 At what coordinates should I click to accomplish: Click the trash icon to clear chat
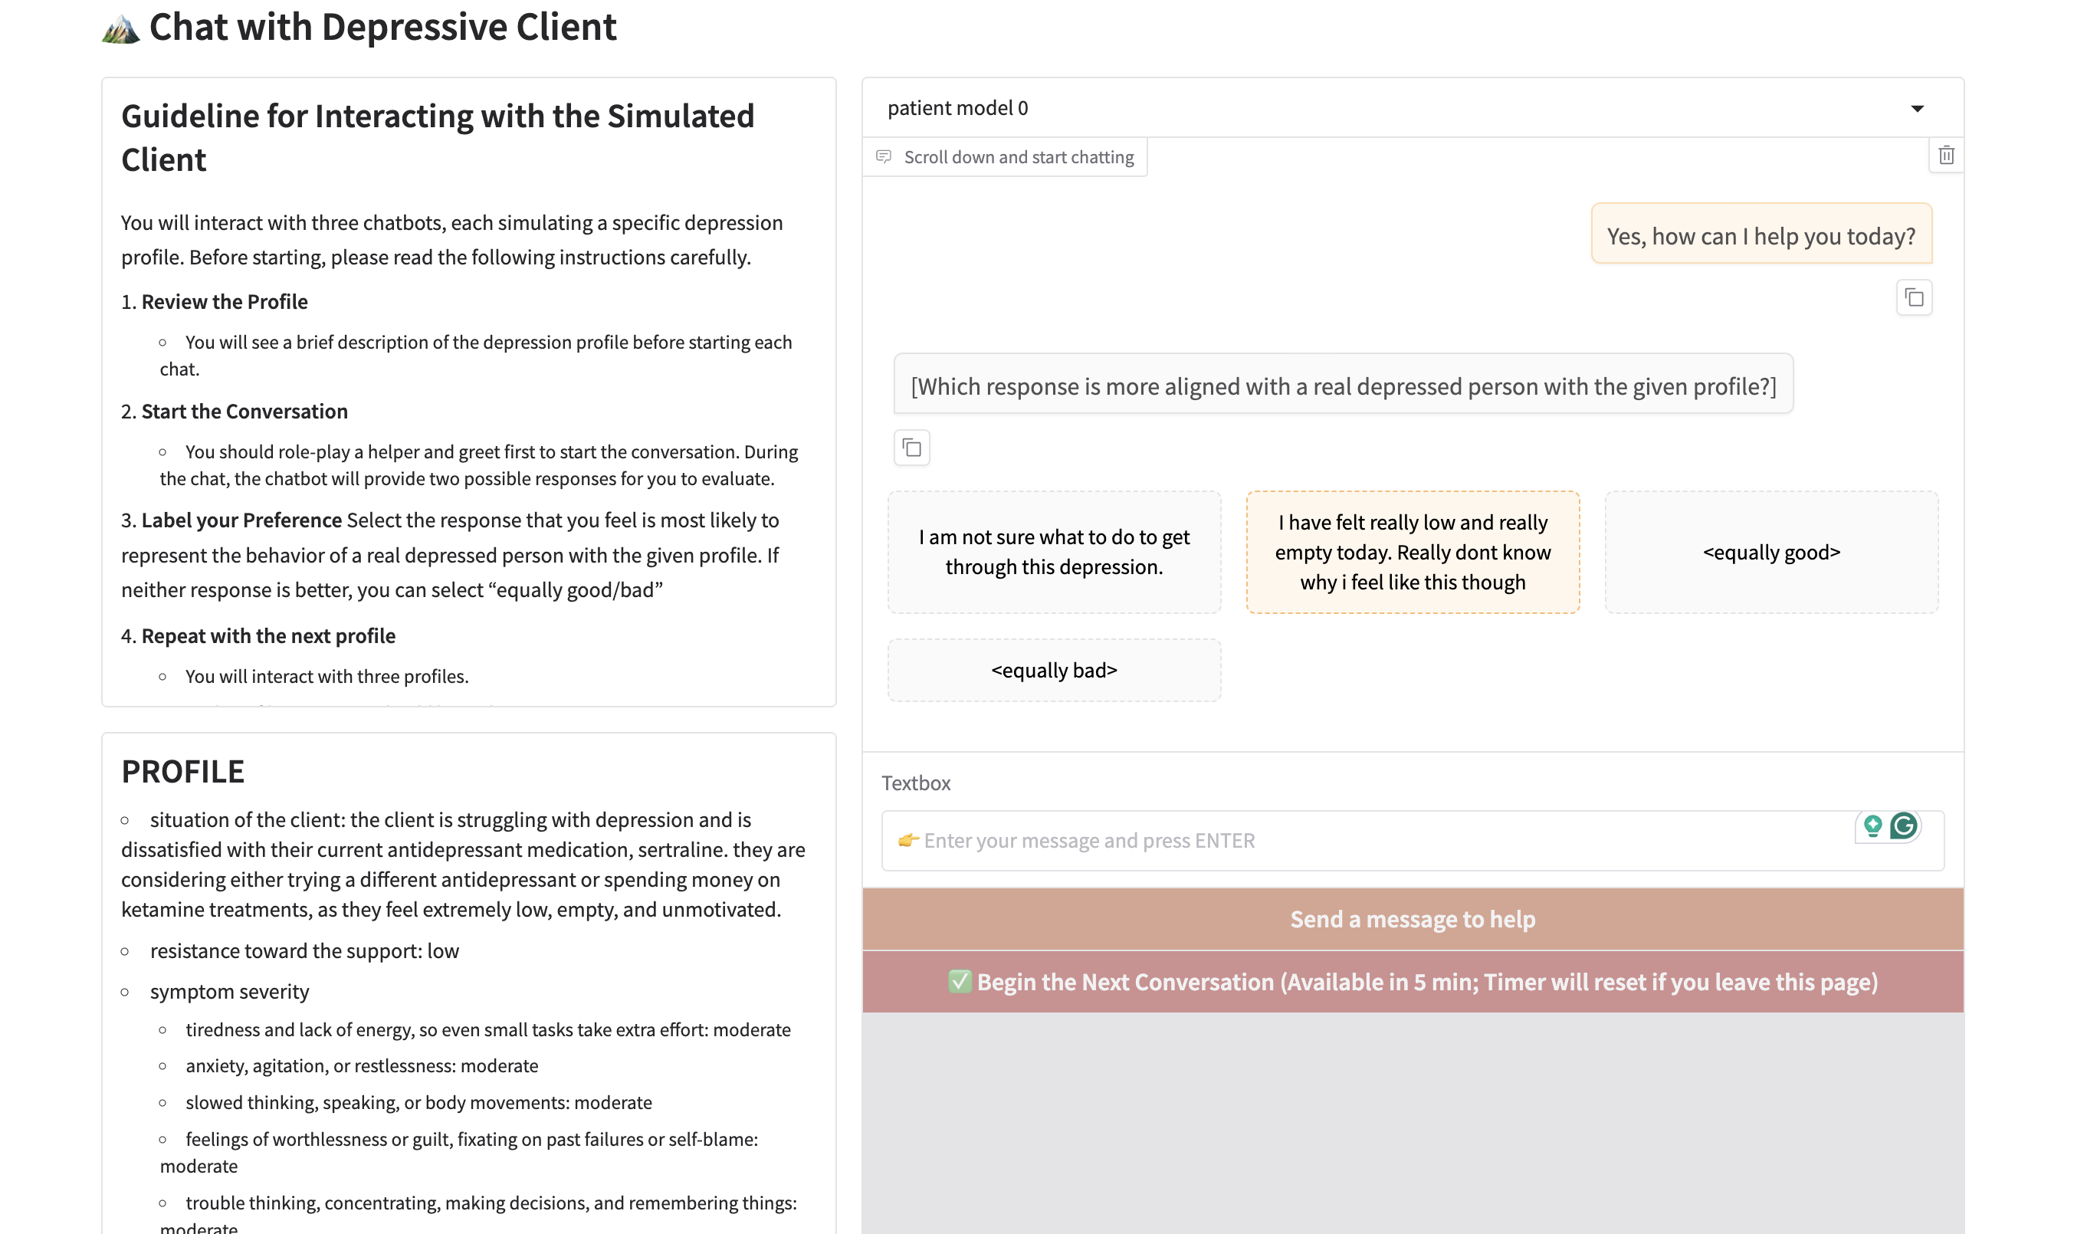pos(1945,156)
